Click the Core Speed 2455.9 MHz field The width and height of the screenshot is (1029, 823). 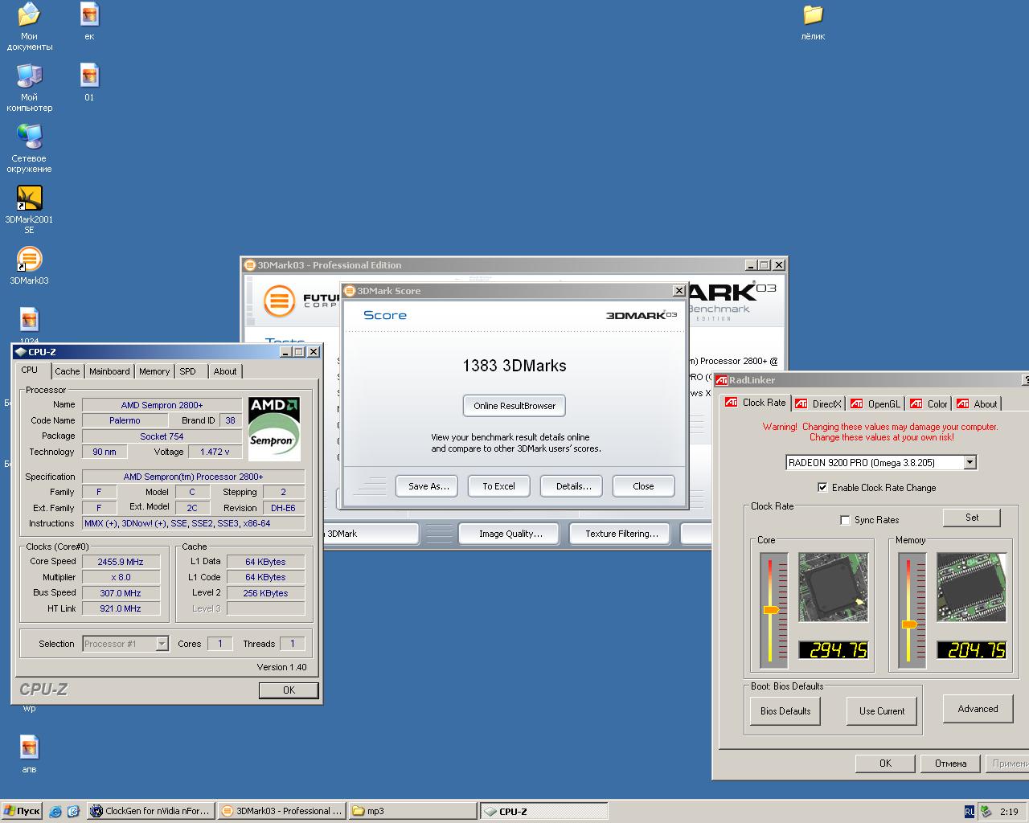click(x=121, y=562)
